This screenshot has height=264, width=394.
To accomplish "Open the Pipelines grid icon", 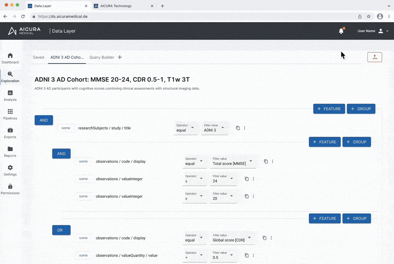I will point(10,111).
